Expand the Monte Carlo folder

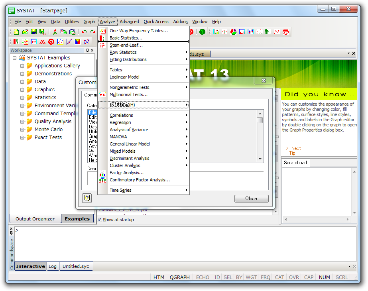tap(22, 130)
